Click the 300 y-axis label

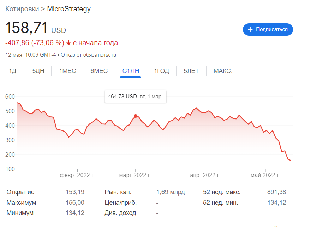[x=10, y=140]
